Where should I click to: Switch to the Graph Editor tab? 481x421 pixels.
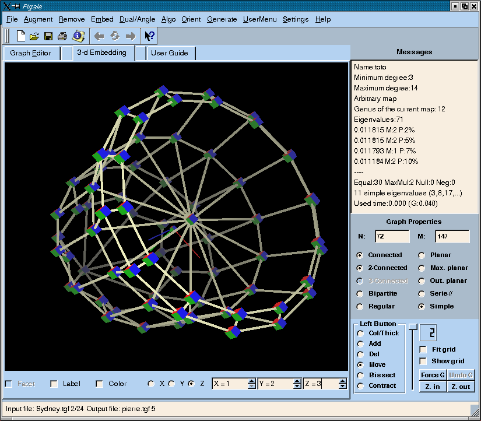click(31, 53)
